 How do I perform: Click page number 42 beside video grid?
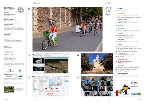78,78
